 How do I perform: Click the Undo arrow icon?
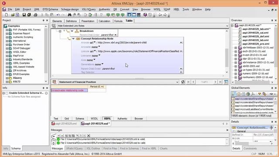[58, 15]
